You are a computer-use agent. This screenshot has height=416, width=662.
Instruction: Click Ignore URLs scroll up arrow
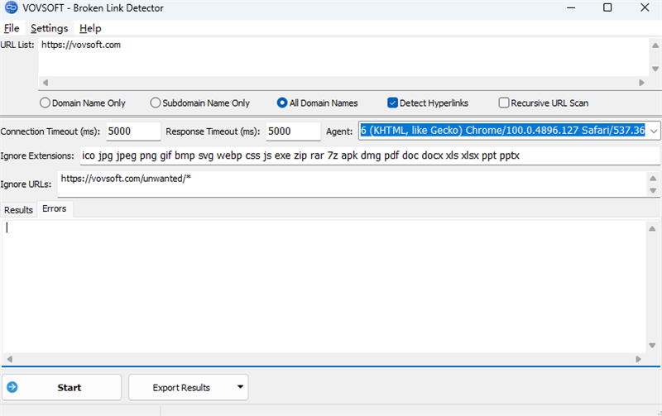tap(653, 179)
